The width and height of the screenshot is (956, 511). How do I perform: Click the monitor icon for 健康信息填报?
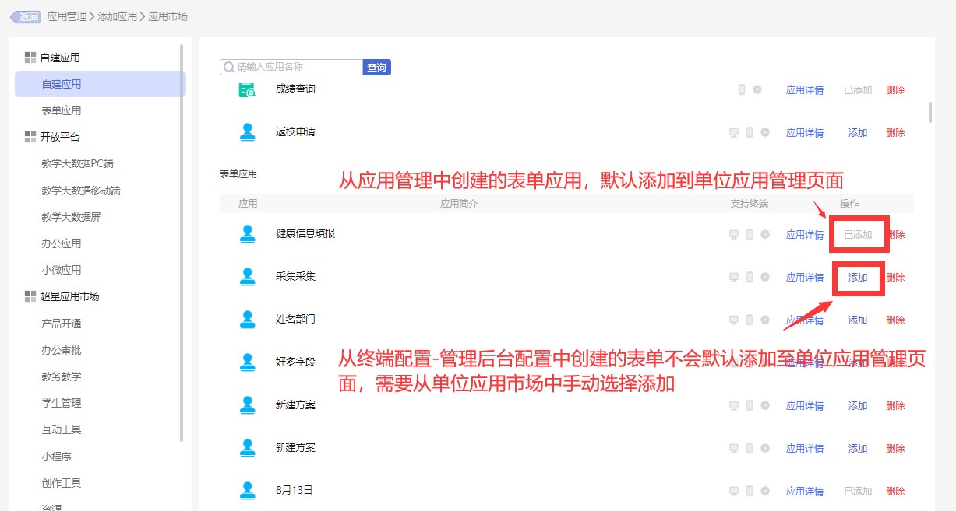pos(734,234)
